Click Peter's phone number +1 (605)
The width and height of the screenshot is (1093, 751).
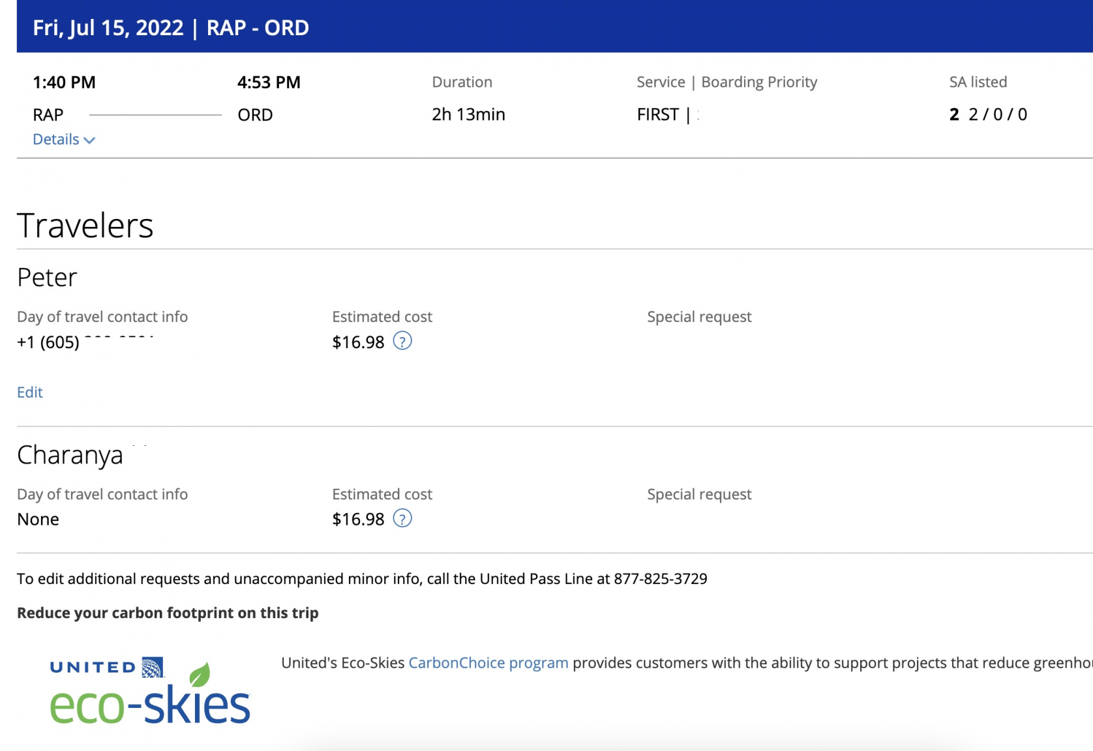pos(48,342)
